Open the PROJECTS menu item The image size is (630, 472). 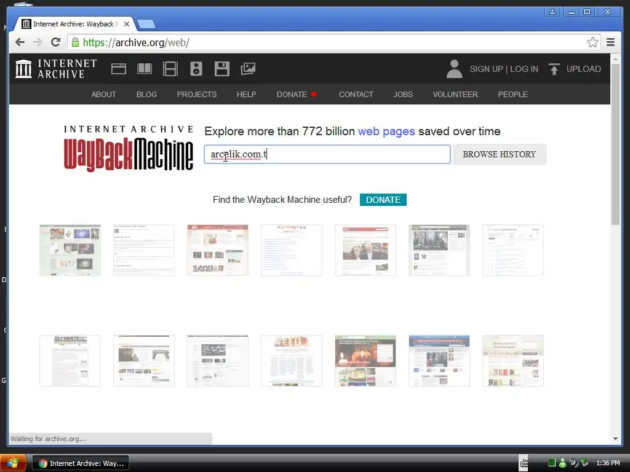tap(197, 94)
